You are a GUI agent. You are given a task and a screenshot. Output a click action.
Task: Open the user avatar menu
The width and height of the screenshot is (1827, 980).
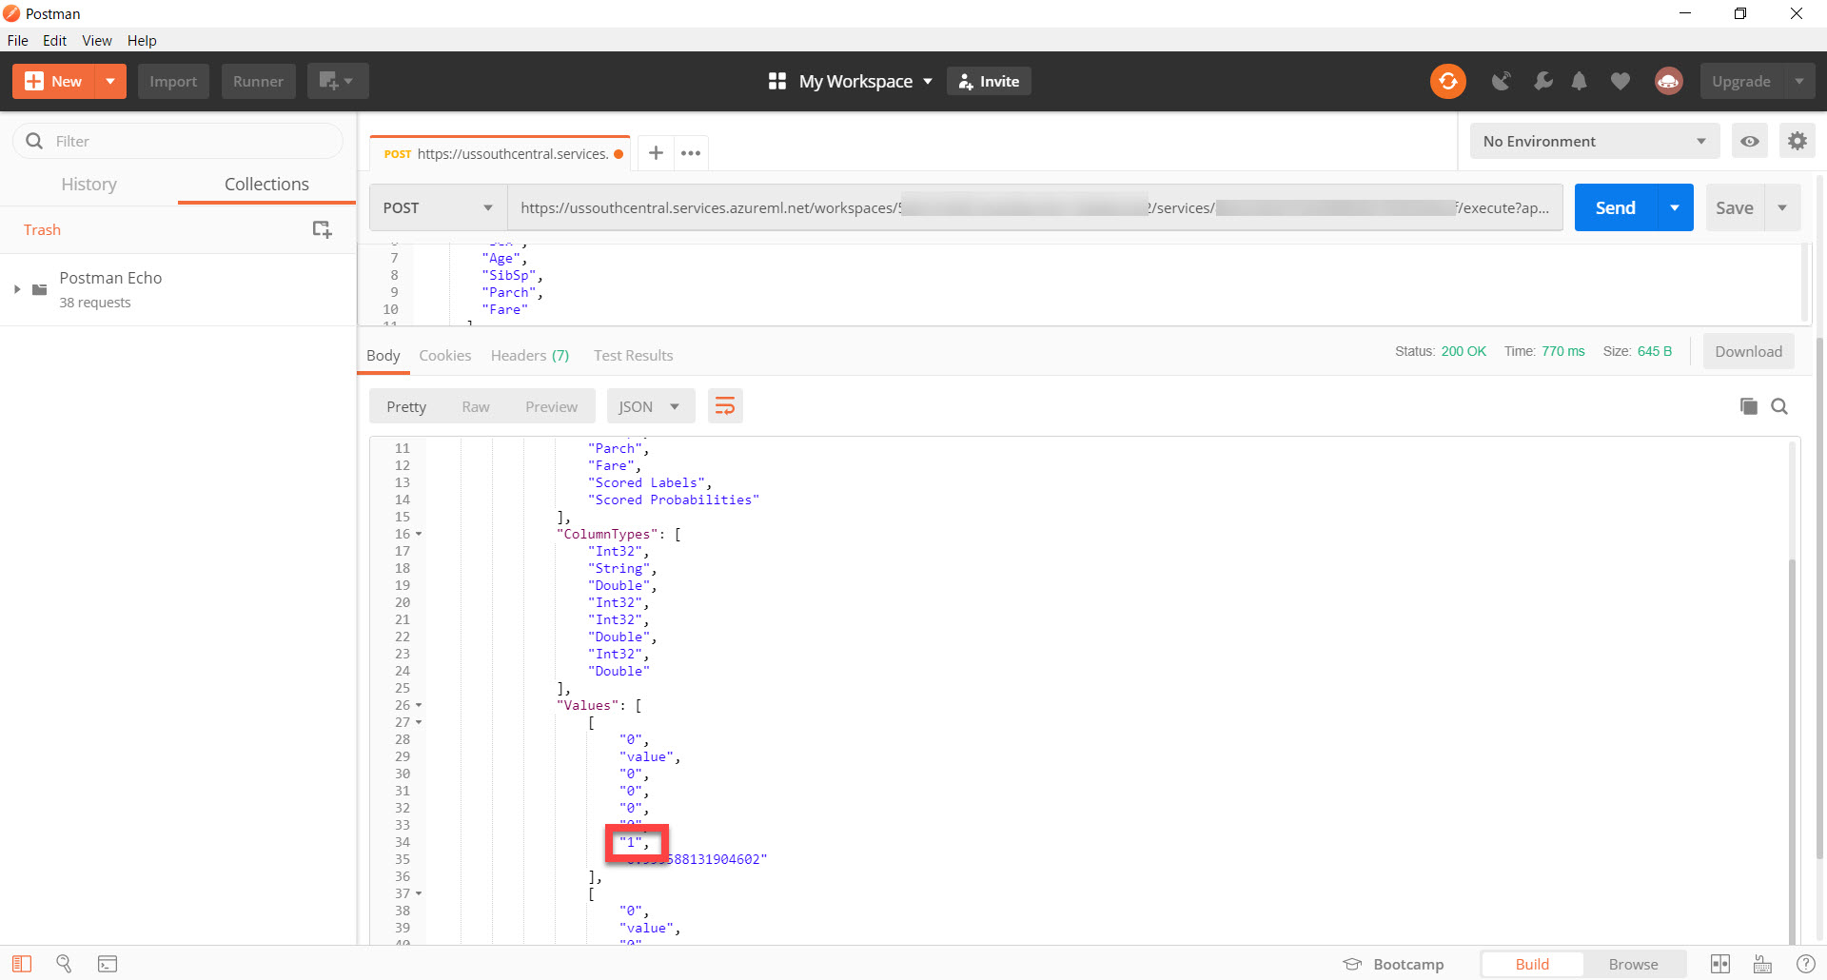[x=1668, y=82]
